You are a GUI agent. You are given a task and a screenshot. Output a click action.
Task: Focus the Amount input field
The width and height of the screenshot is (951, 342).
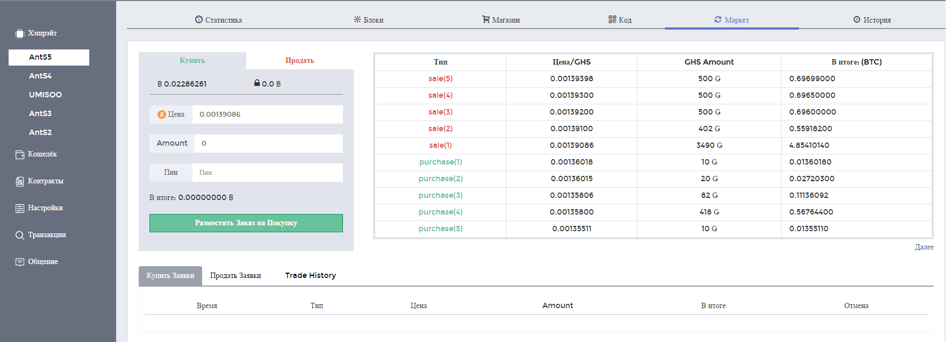point(268,144)
